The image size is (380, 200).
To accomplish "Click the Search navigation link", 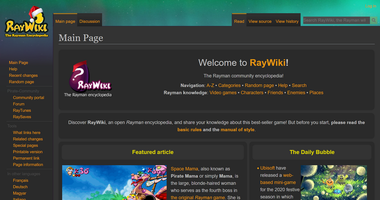I will [x=299, y=85].
